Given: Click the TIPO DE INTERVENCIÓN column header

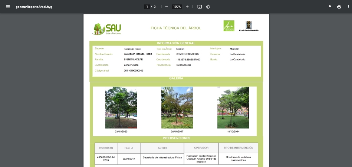Looking at the screenshot, I should 238,148.
